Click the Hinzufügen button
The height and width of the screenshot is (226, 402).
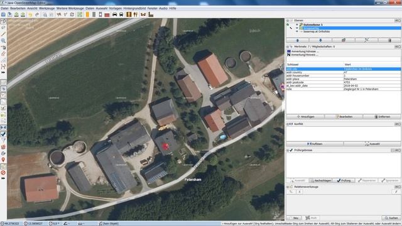[x=305, y=117]
